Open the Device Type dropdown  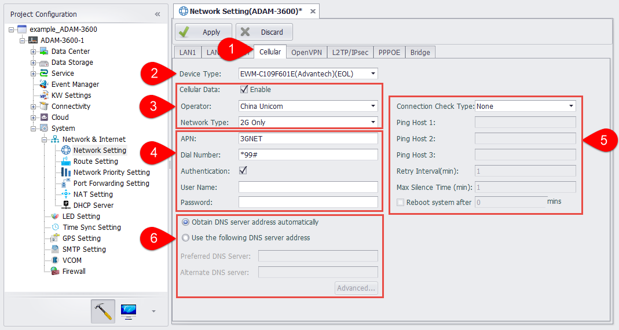[x=373, y=74]
